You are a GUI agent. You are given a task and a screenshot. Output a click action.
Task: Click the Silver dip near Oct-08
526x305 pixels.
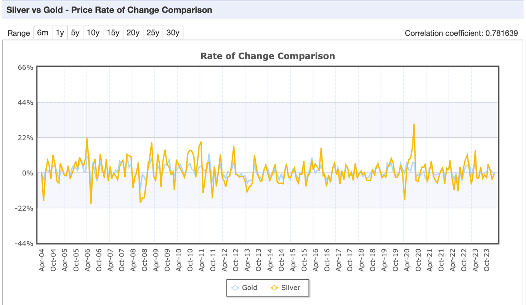140,202
